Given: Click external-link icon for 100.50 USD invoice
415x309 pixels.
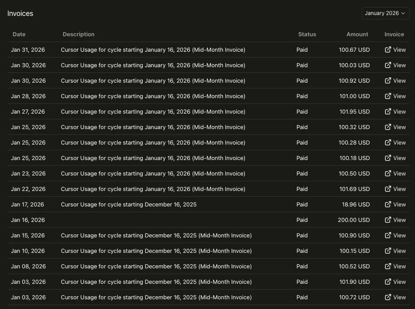Looking at the screenshot, I should pyautogui.click(x=388, y=173).
